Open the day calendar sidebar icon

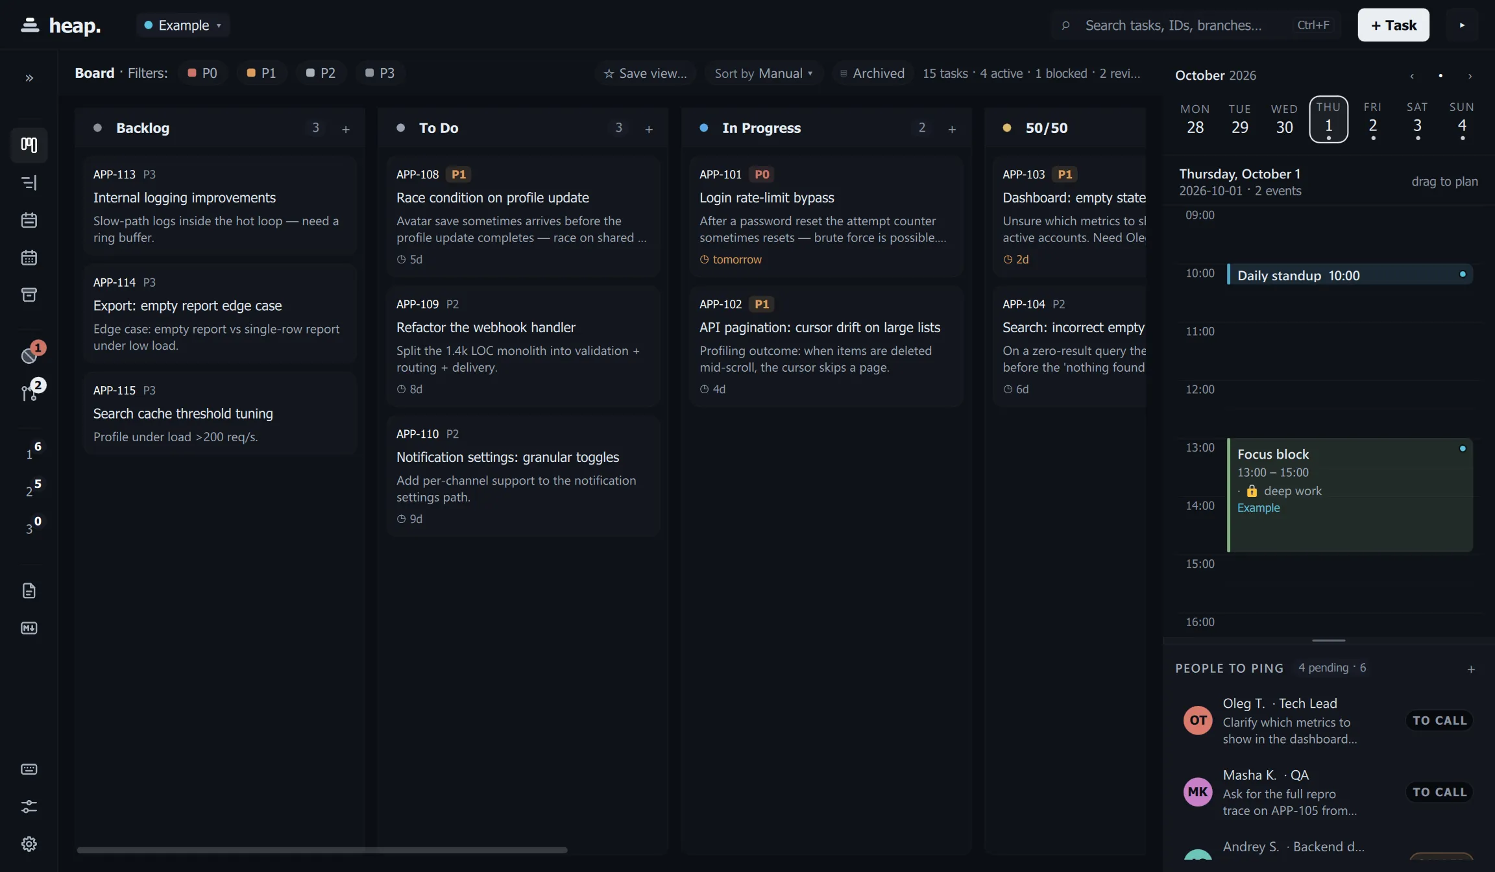click(x=29, y=220)
